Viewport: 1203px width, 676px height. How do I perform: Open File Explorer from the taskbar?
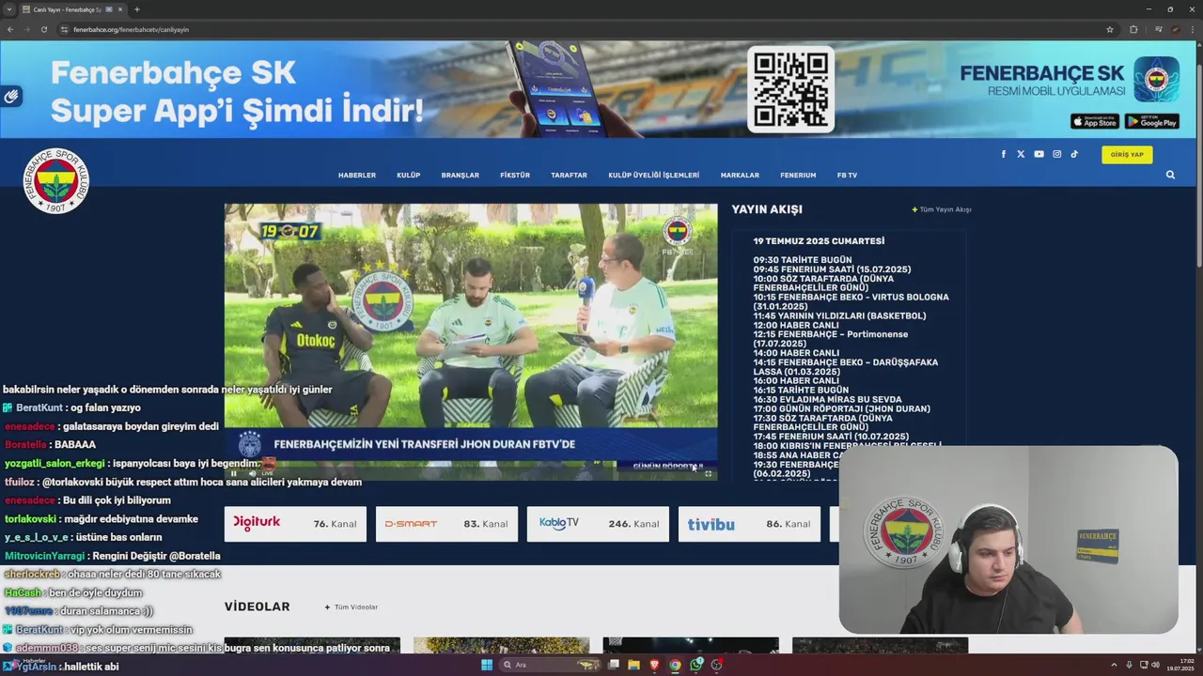(x=633, y=665)
